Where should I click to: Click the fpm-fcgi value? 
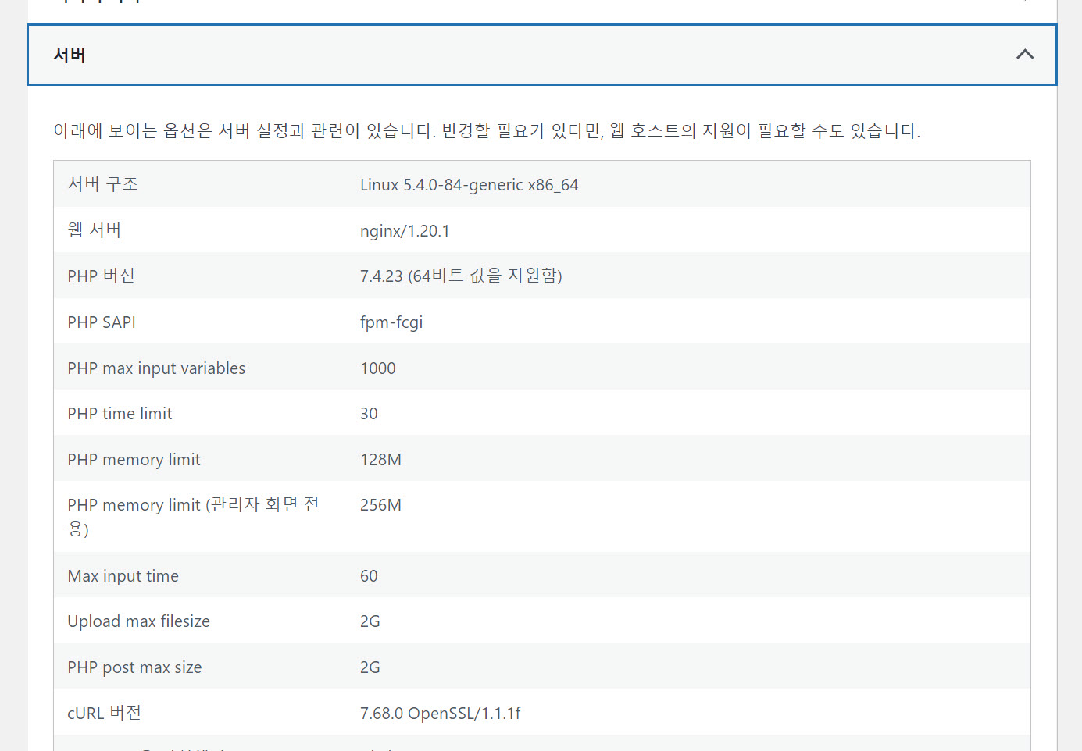pyautogui.click(x=391, y=322)
